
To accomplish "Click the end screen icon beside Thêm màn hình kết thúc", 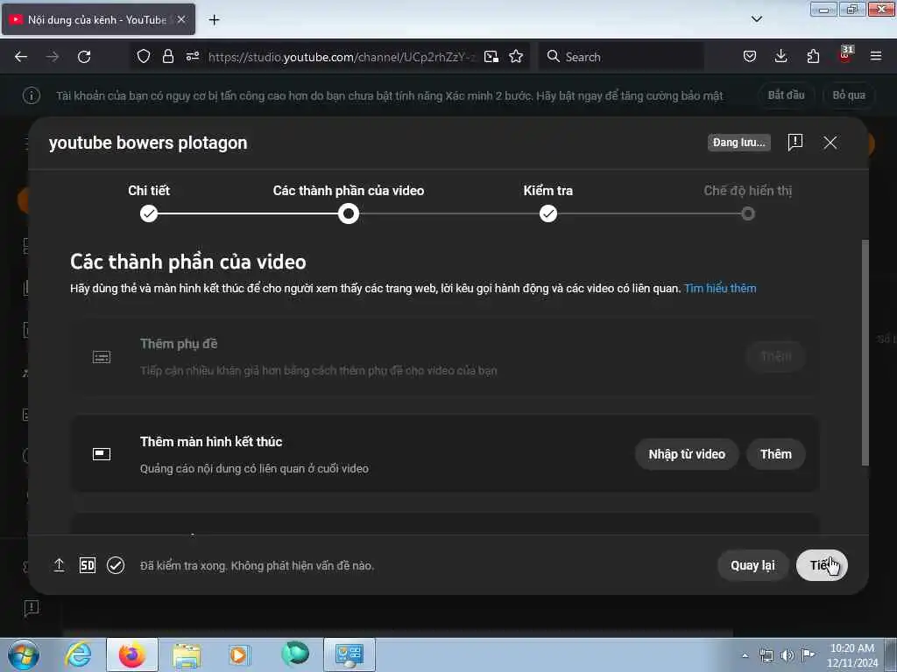I will (x=102, y=454).
